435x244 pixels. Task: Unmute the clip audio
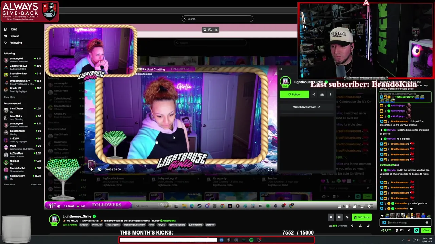99,169
